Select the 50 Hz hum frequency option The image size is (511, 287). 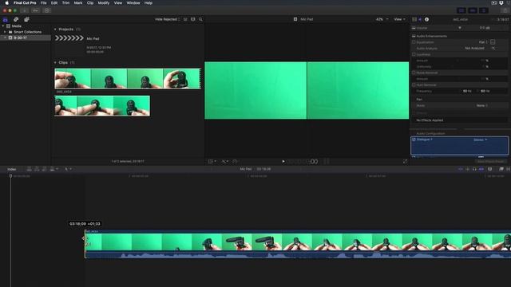[467, 91]
